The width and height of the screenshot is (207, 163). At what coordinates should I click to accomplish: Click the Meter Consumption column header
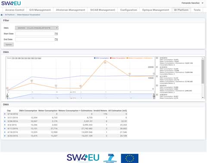(x=48, y=111)
